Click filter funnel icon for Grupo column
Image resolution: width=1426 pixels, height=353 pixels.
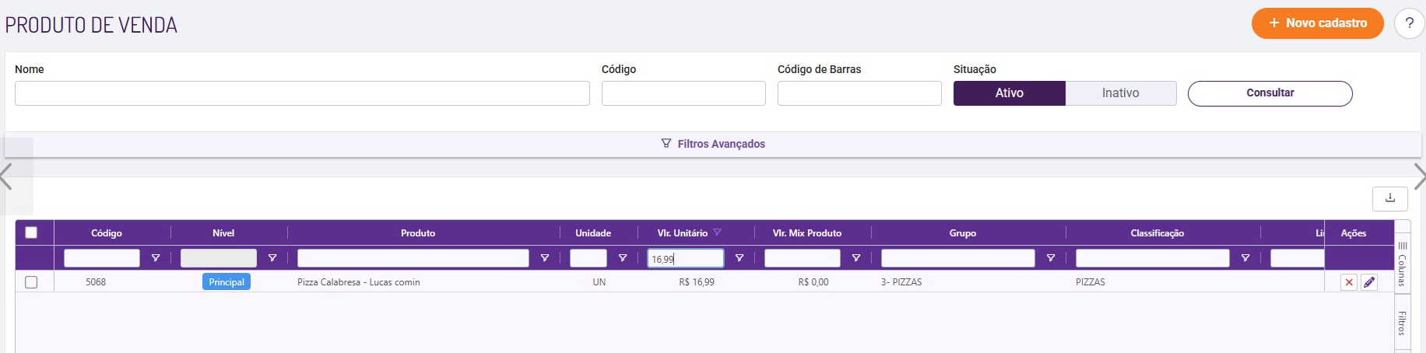click(x=1051, y=258)
